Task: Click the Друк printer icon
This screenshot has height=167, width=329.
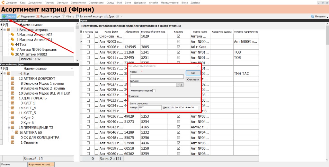Action: point(106,16)
